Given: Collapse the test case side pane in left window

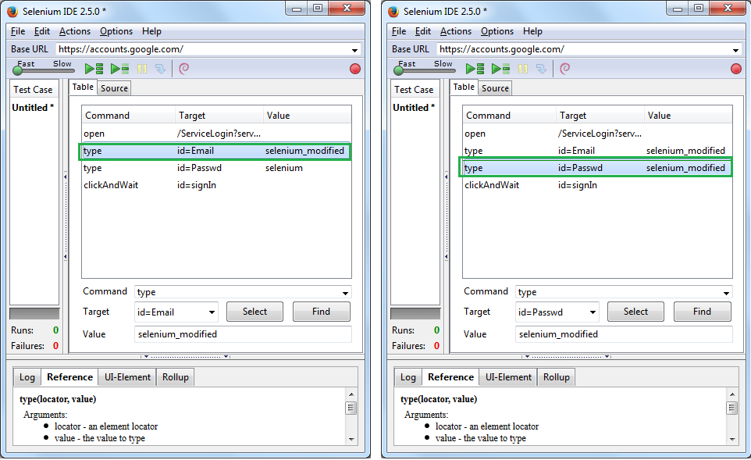Looking at the screenshot, I should click(x=65, y=217).
